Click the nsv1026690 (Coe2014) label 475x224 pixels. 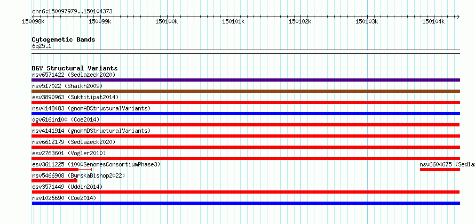pyautogui.click(x=64, y=198)
